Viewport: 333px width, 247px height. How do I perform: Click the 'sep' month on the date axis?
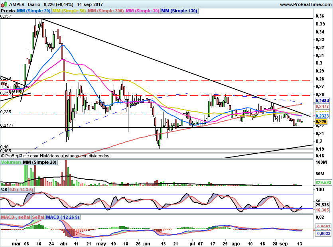[282, 242]
